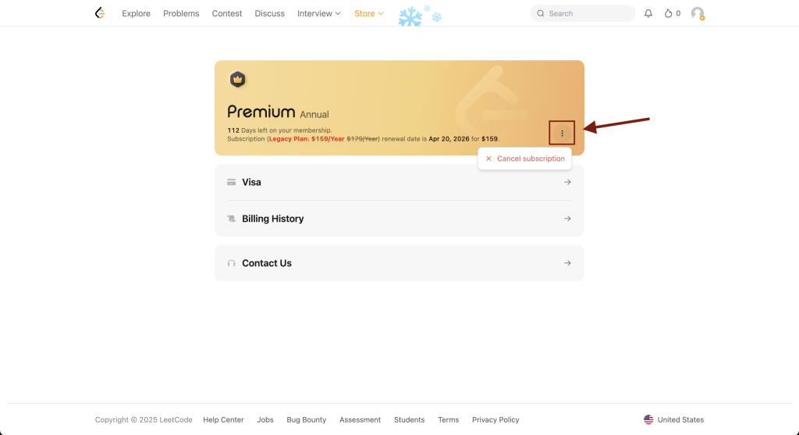Navigate to Contest
This screenshot has width=799, height=435.
[x=227, y=13]
